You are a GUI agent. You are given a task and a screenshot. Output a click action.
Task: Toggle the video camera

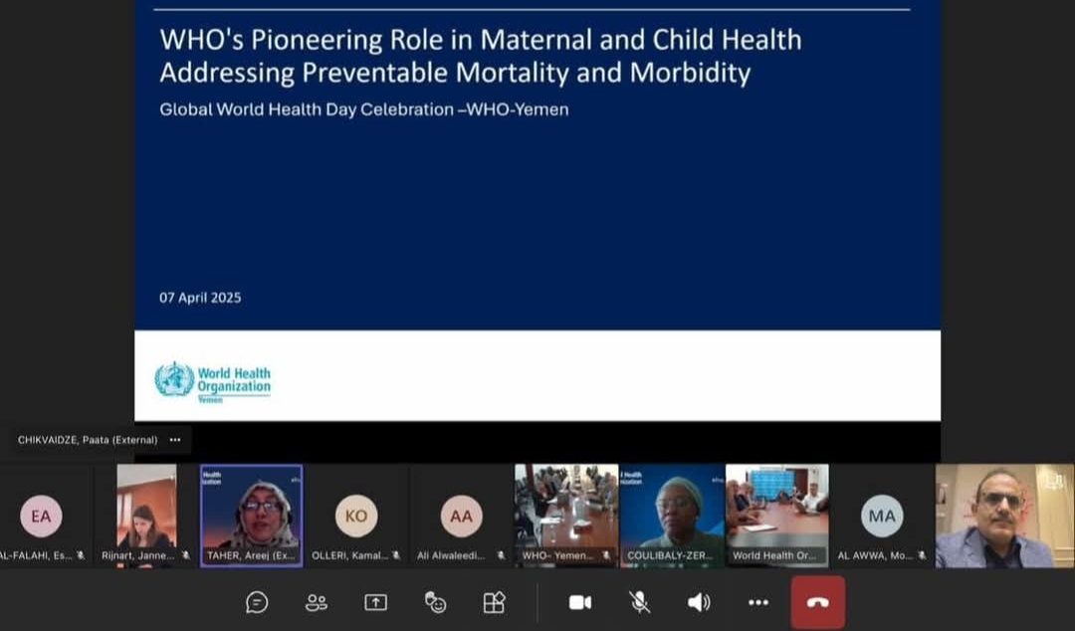pyautogui.click(x=580, y=603)
